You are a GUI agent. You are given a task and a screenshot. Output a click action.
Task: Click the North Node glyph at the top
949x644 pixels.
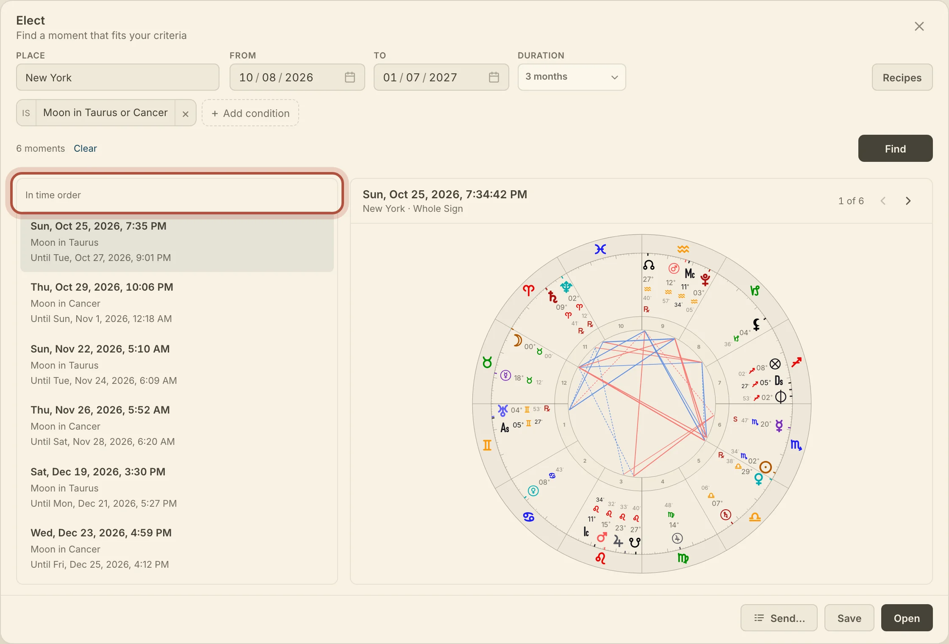(x=649, y=265)
